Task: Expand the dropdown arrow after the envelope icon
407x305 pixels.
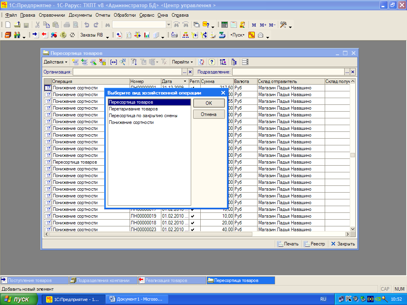Action: 267,37
